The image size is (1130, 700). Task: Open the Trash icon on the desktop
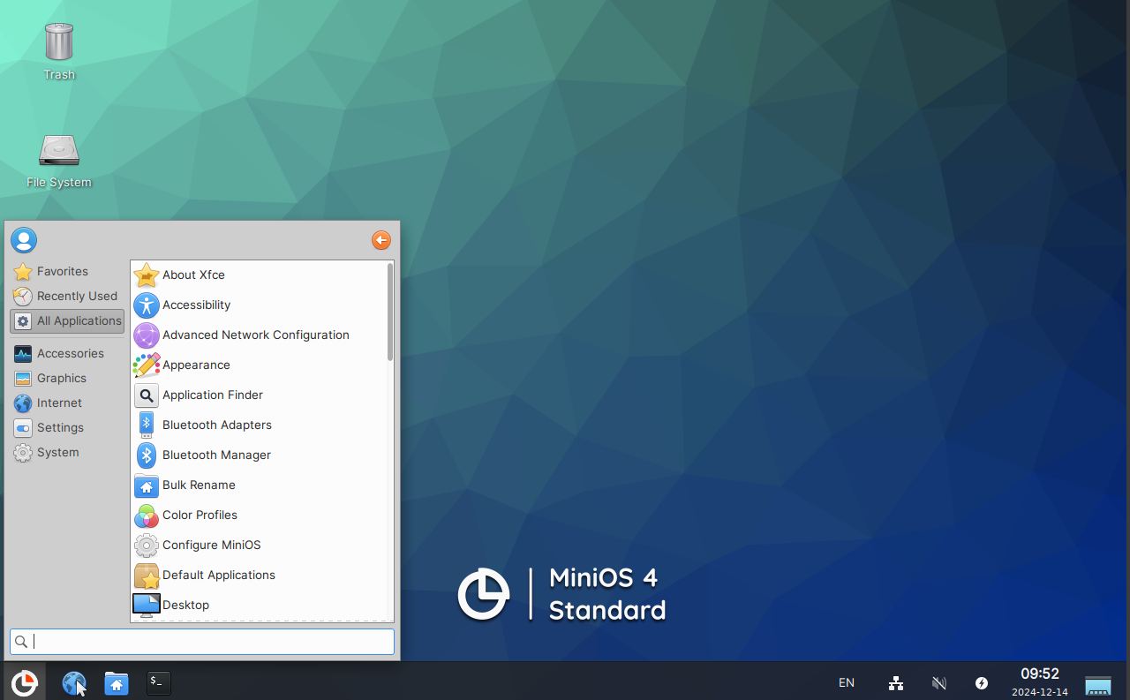(x=59, y=51)
